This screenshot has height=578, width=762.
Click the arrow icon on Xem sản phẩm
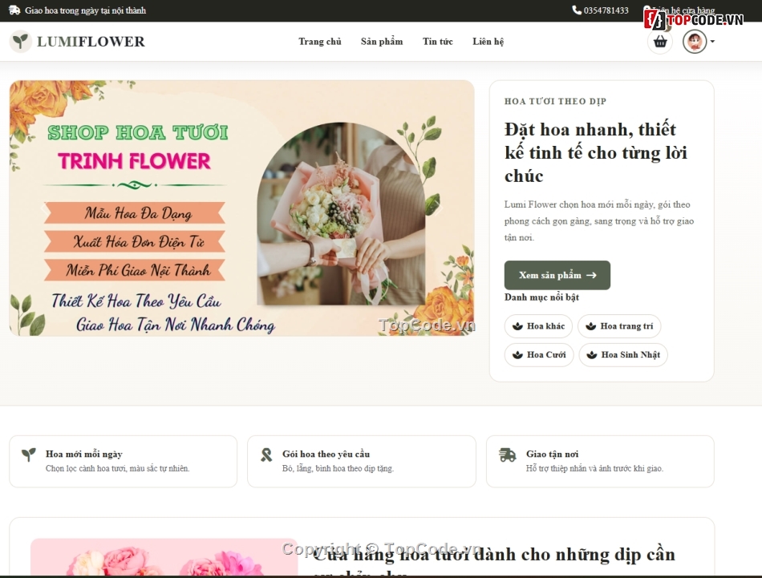click(x=591, y=275)
